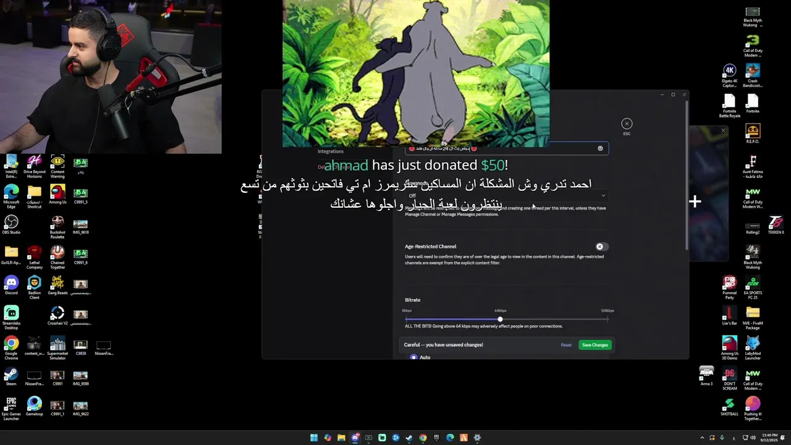Select Among Us 3D Demo icon
791x445 pixels.
(x=730, y=347)
